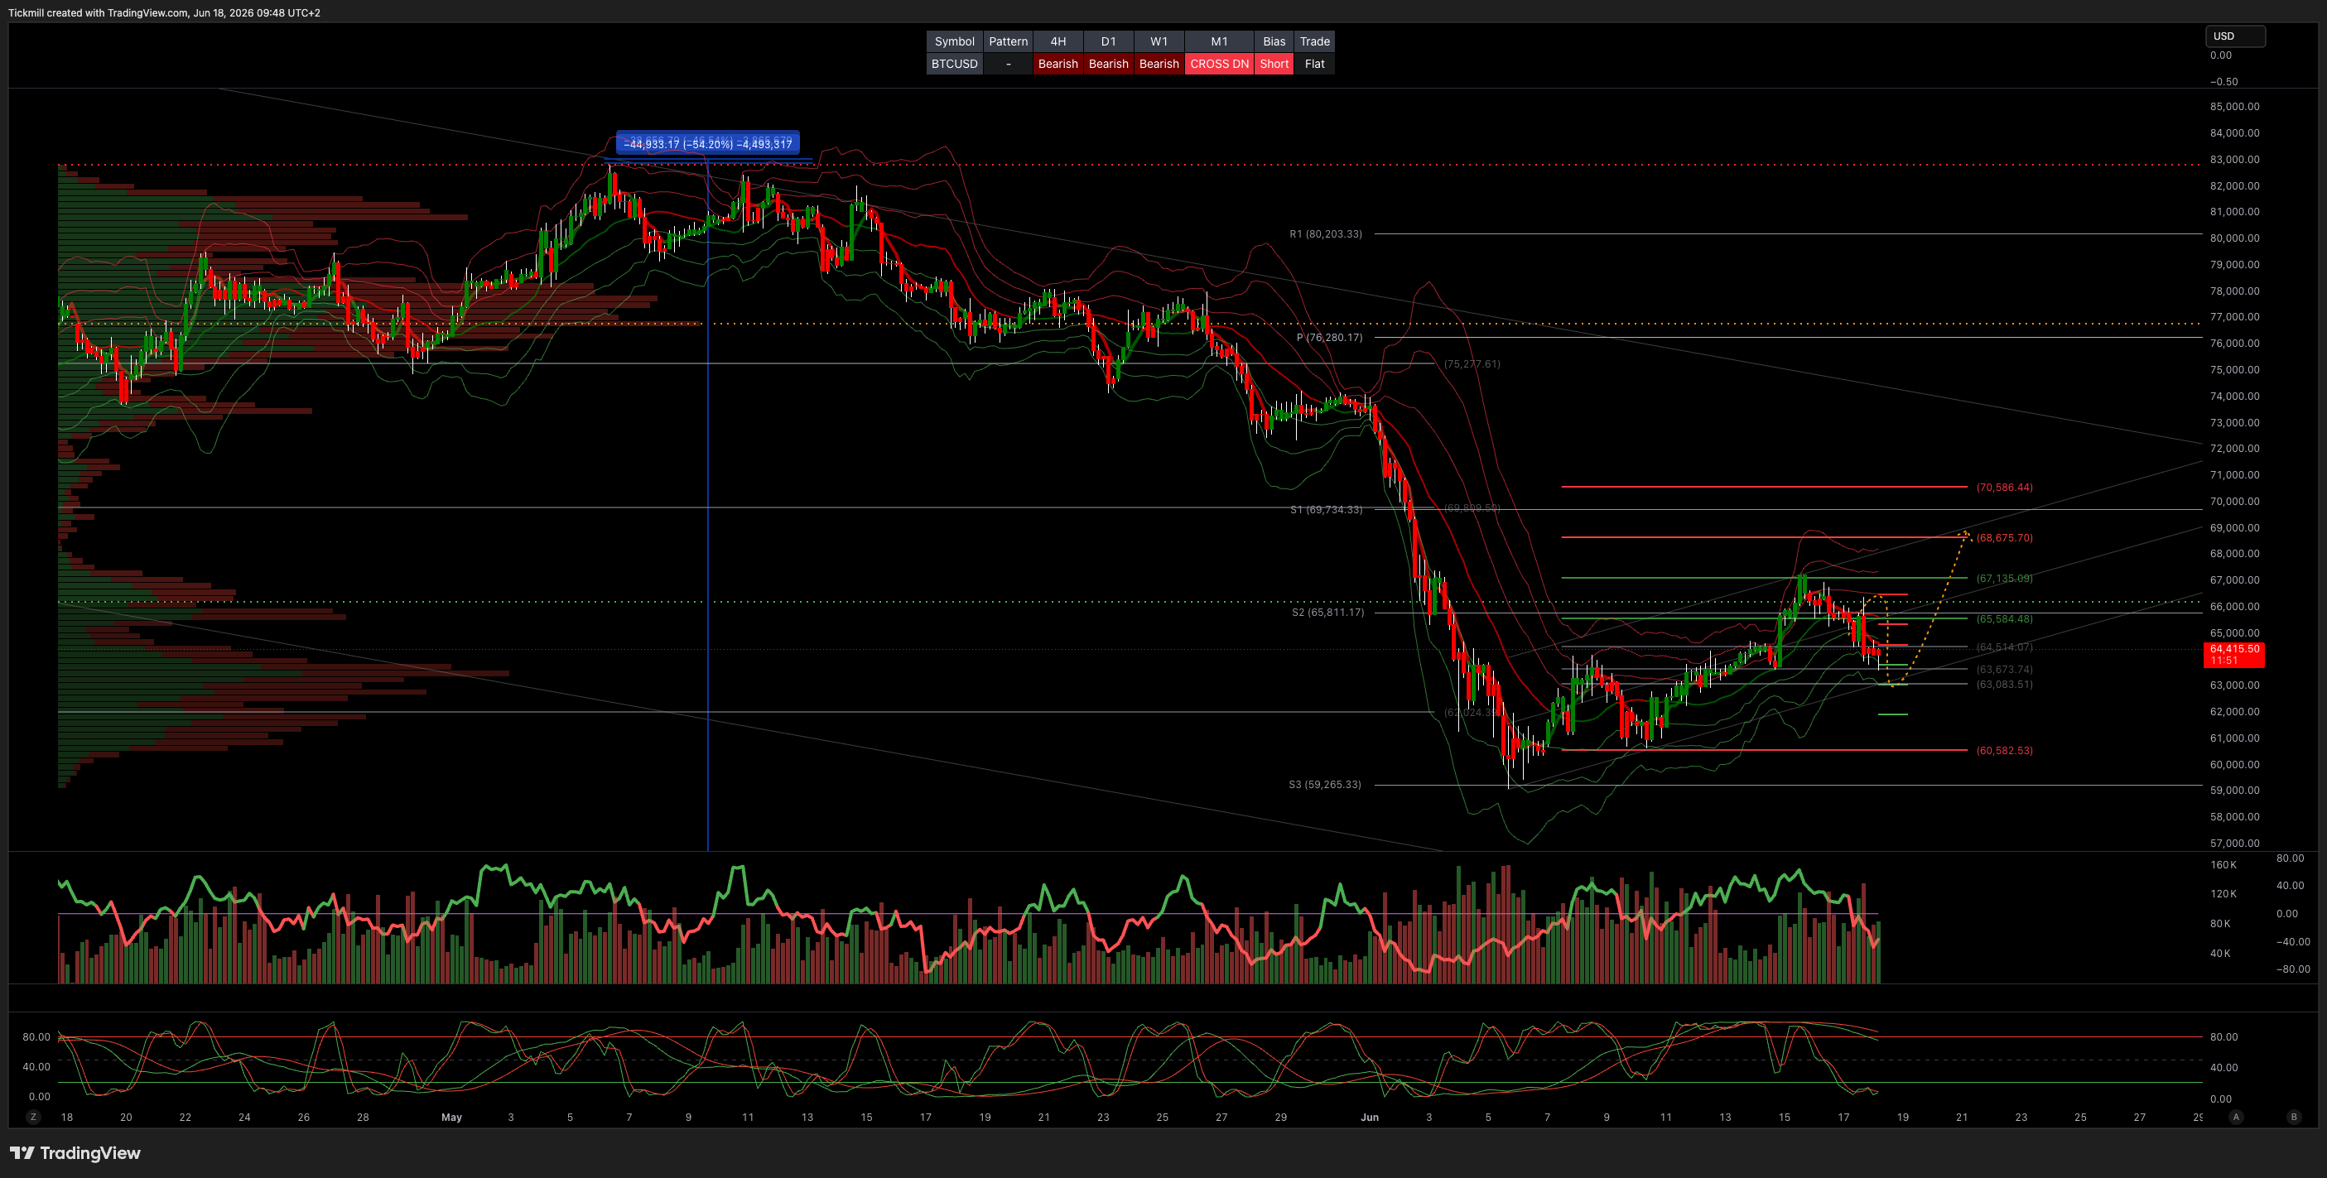2327x1178 pixels.
Task: Click the B button on time axis
Action: pos(2294,1117)
